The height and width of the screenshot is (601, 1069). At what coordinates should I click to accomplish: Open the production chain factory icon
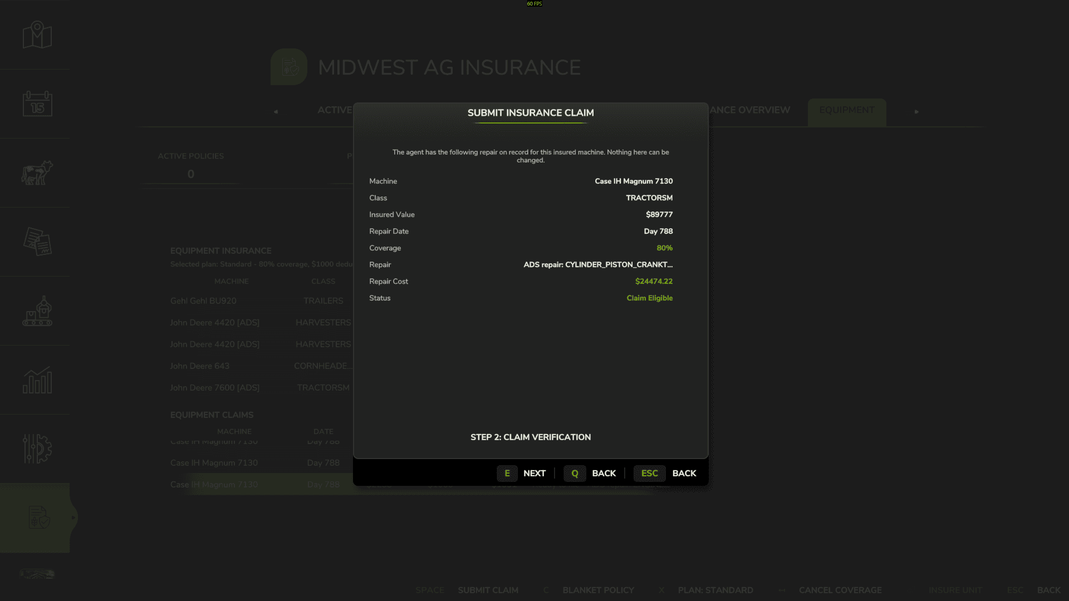click(x=37, y=311)
